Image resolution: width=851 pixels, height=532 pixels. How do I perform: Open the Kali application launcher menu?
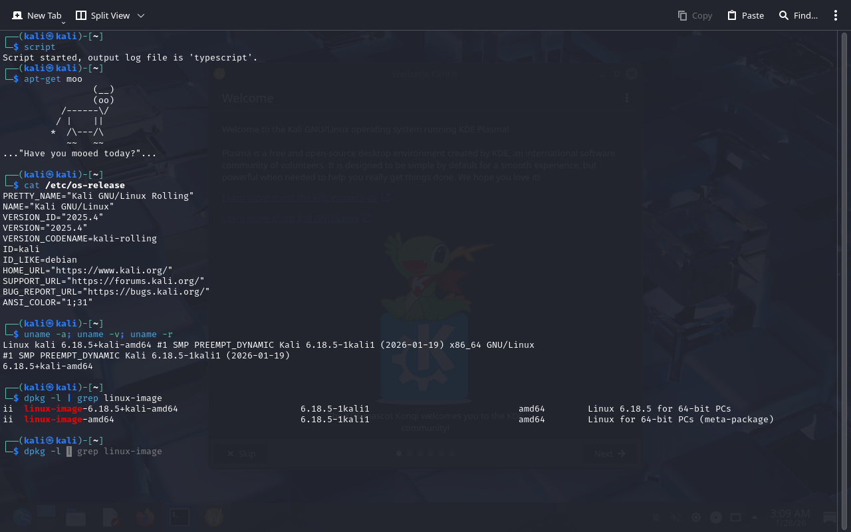[x=21, y=517]
